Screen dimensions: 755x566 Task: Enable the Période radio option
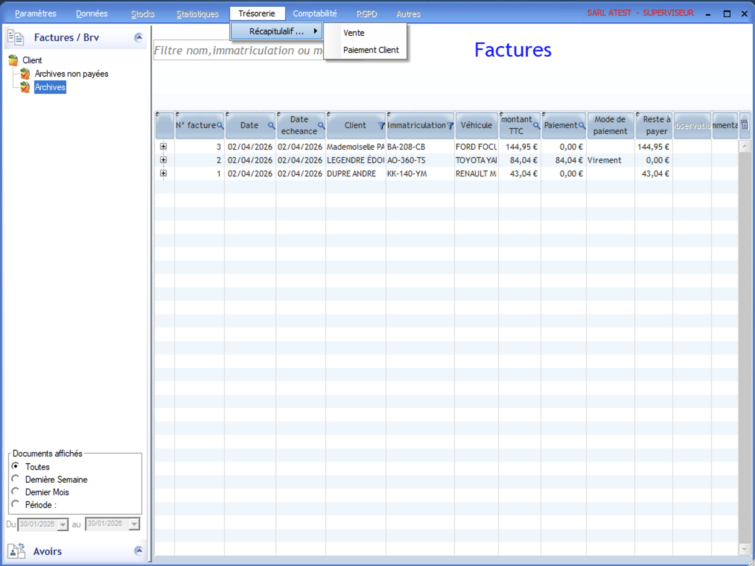(x=15, y=504)
